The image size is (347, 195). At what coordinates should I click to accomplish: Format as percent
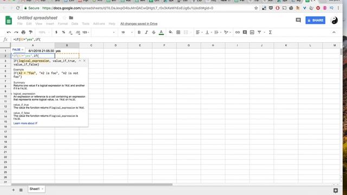63,32
